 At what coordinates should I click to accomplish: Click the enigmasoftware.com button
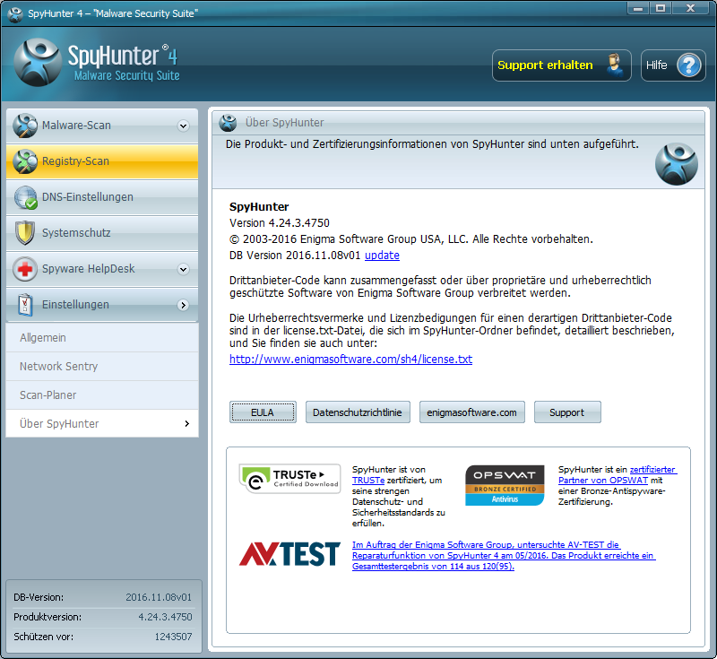tap(471, 412)
